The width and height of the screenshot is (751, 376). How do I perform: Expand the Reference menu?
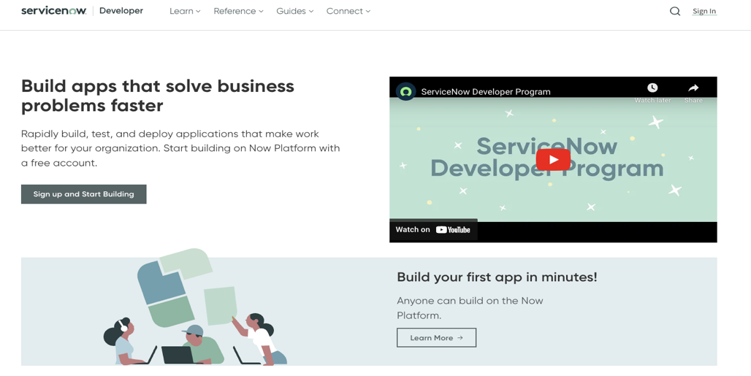click(238, 11)
